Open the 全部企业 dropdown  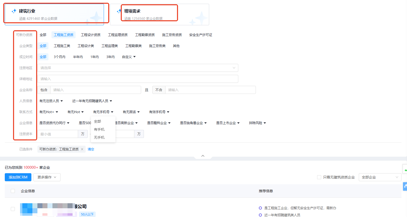(380, 177)
